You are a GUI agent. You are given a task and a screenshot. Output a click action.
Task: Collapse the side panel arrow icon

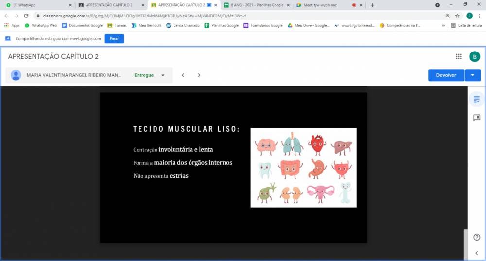coord(477,253)
